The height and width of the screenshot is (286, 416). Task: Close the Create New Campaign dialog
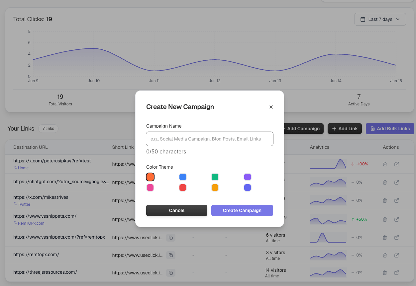[x=271, y=107]
